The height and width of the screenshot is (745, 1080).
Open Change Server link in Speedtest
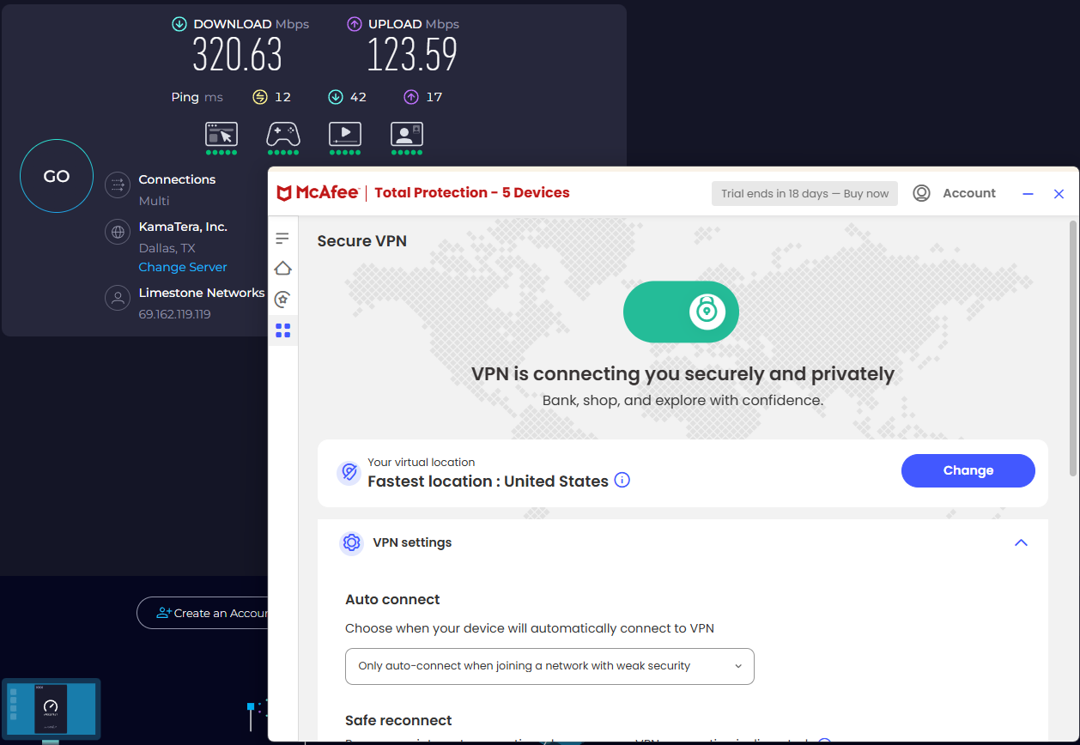point(182,267)
